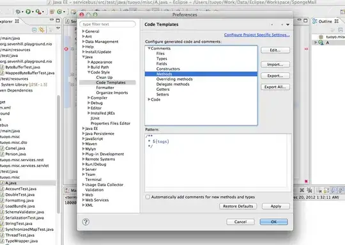
Task: Open the Run button dropdown arrow
Action: 33,12
